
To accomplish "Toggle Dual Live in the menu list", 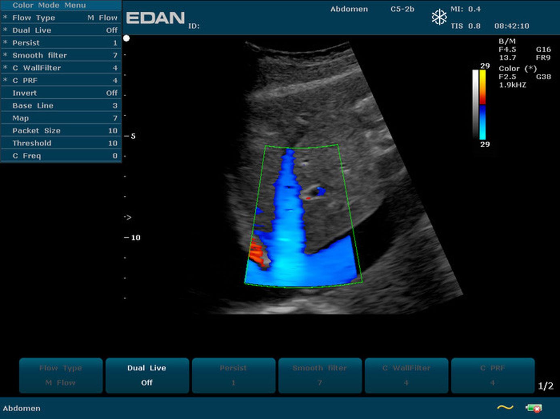I will (x=61, y=30).
